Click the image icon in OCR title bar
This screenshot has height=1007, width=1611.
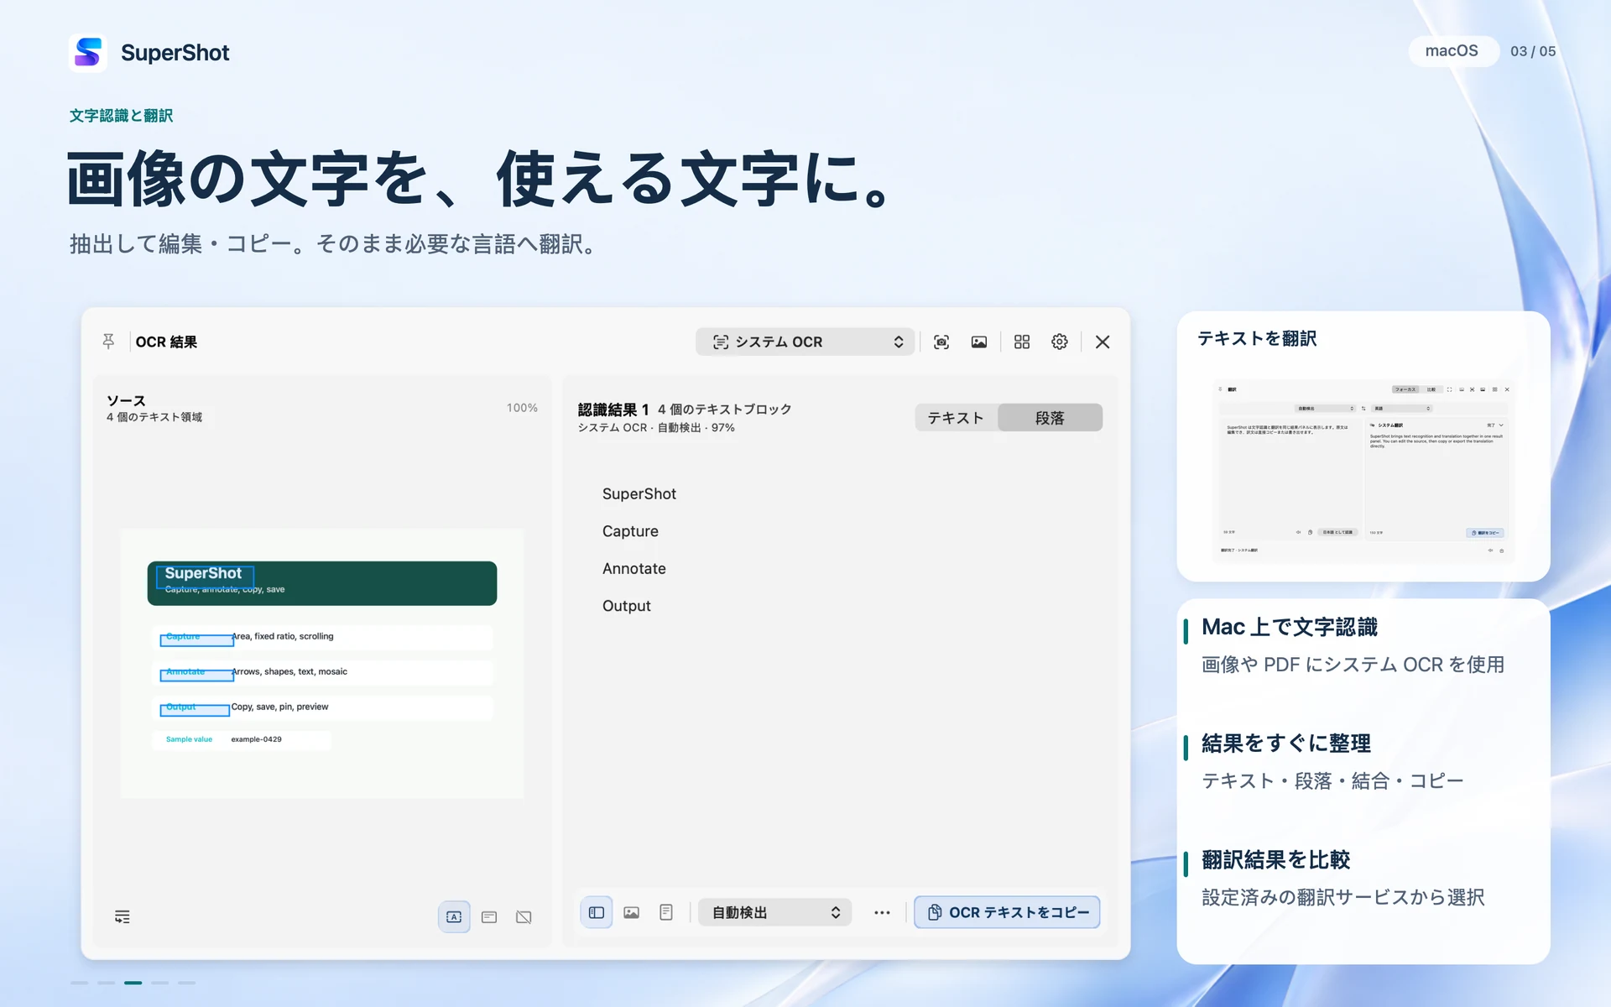979,342
